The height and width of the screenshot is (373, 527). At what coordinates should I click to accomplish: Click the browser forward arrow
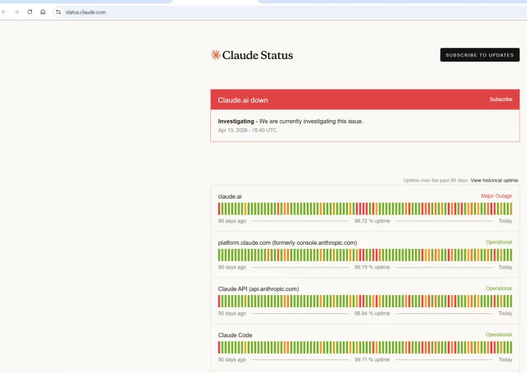(17, 12)
